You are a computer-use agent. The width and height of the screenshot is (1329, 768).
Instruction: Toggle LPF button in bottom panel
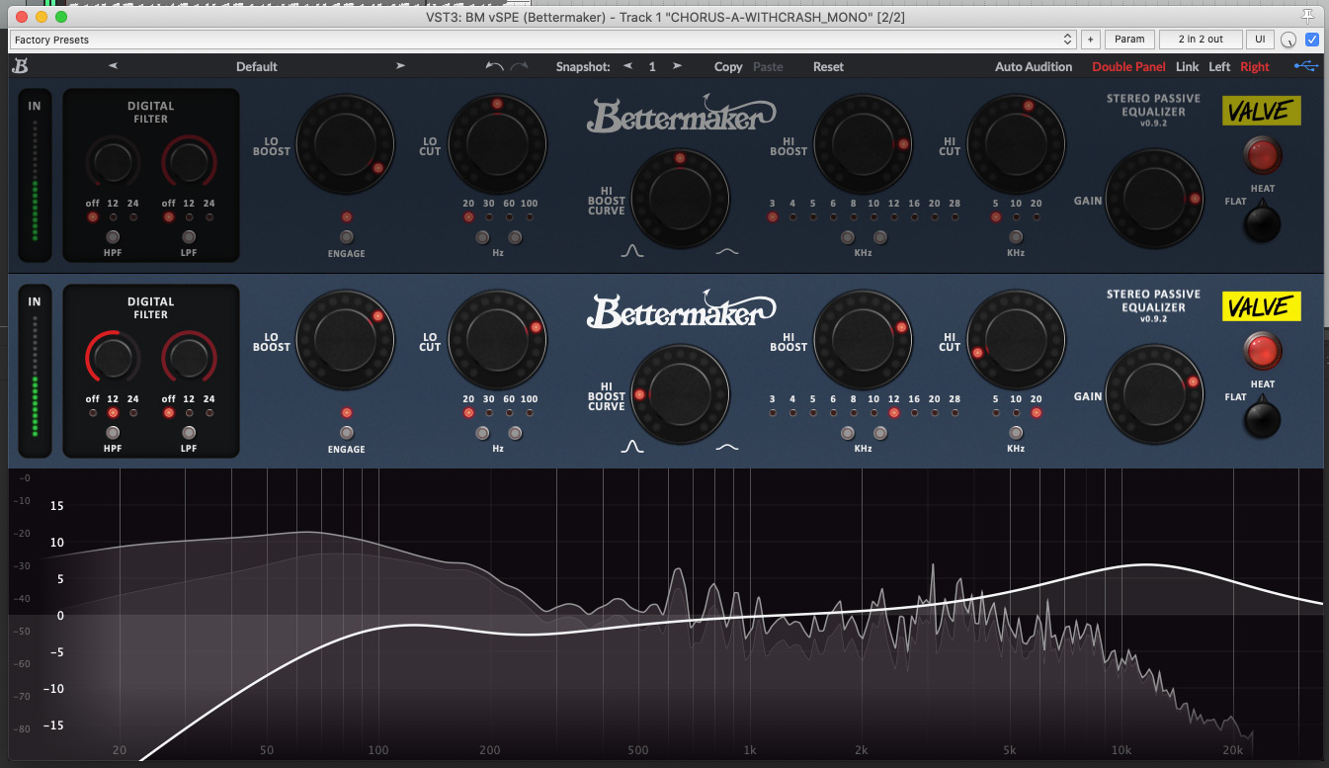click(x=189, y=433)
